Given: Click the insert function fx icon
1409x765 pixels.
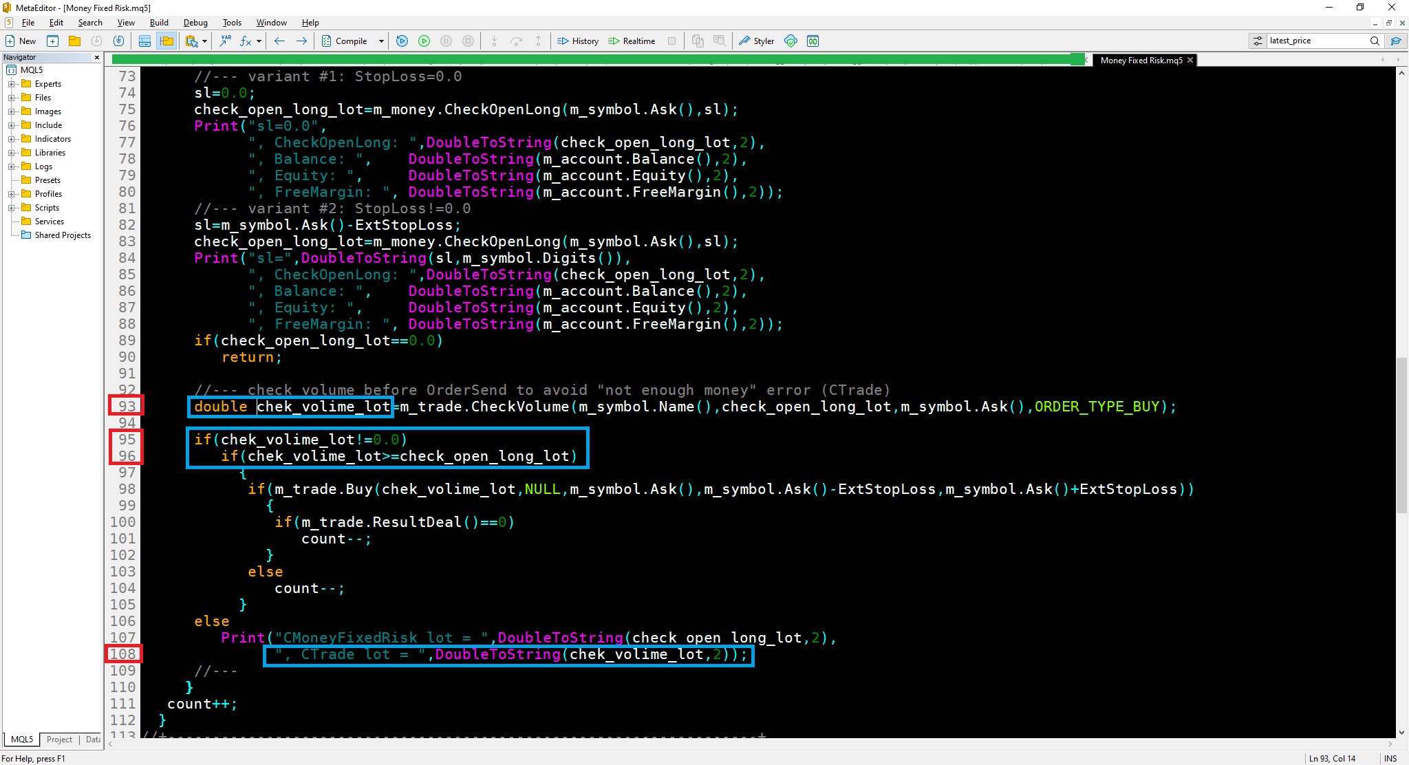Looking at the screenshot, I should [246, 41].
